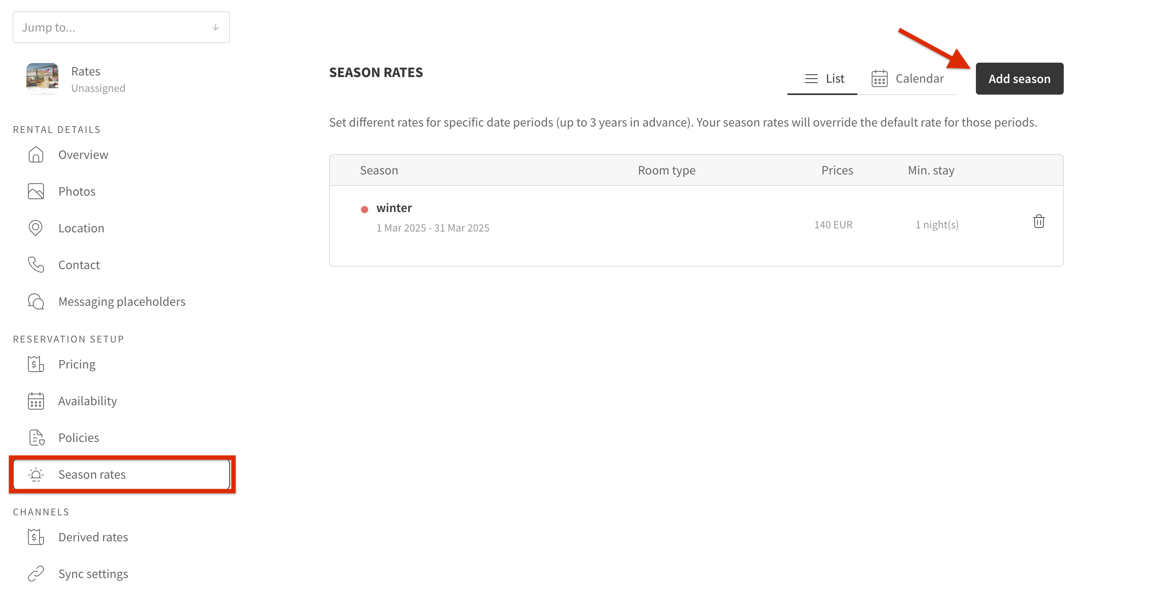Open Contact via the phone icon

(x=36, y=264)
